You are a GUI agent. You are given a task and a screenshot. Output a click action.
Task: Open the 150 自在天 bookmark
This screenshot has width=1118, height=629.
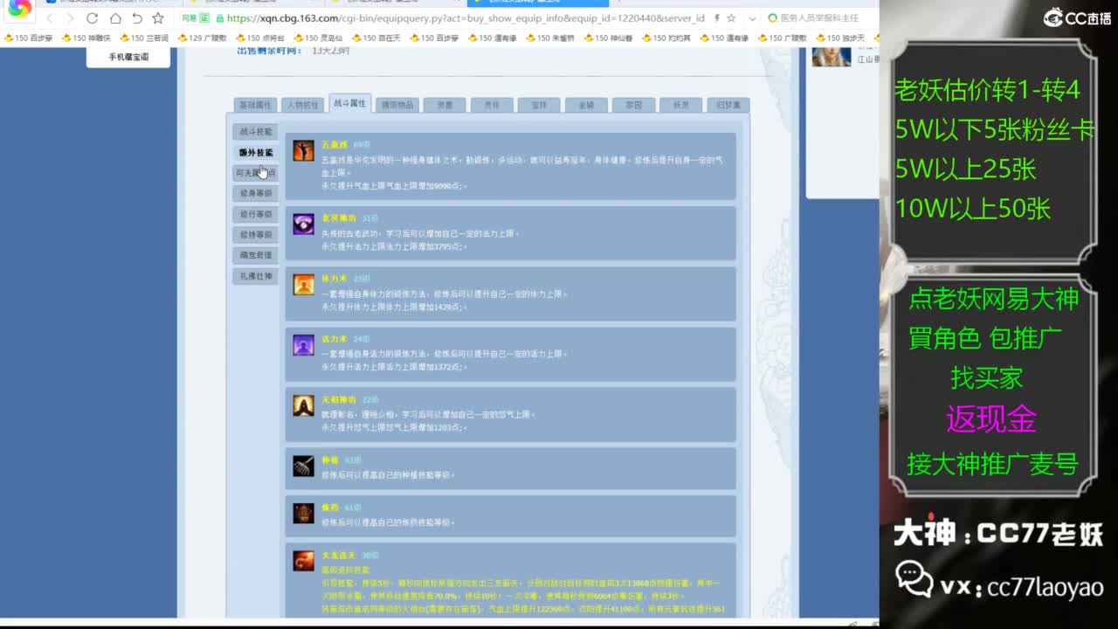376,38
